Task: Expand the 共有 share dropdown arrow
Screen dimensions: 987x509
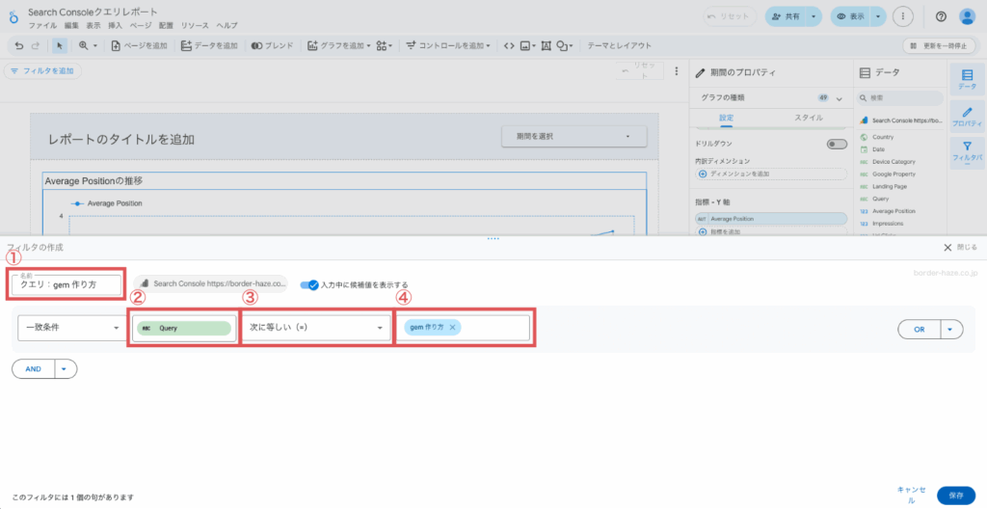Action: [814, 16]
